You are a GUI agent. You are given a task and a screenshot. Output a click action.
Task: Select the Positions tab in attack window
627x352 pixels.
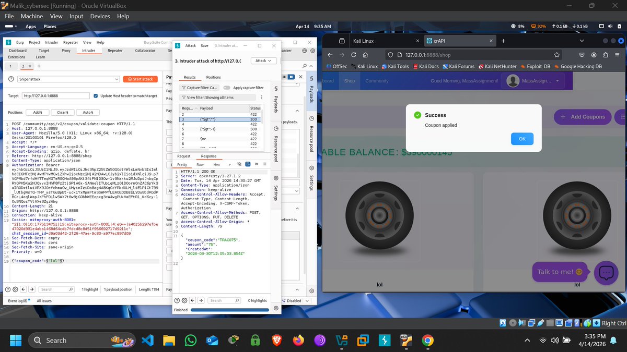[213, 77]
